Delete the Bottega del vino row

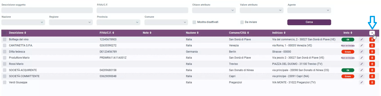click(x=372, y=39)
